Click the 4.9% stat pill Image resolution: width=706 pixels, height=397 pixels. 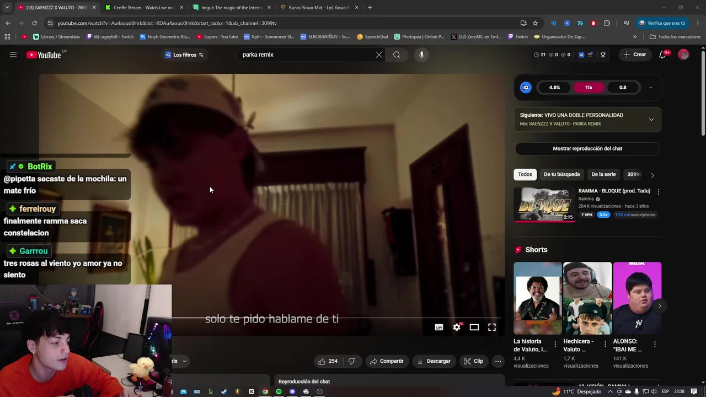554,87
